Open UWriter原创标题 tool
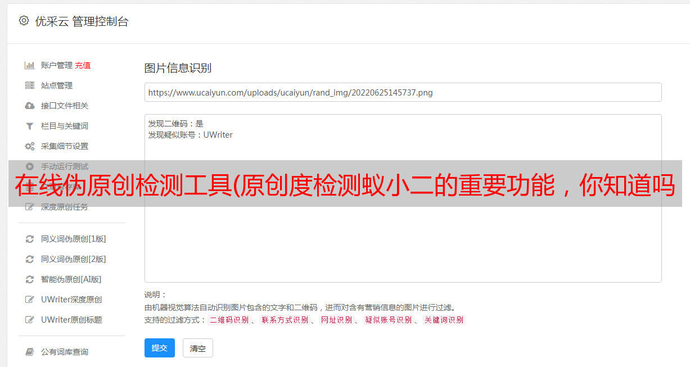 (71, 320)
